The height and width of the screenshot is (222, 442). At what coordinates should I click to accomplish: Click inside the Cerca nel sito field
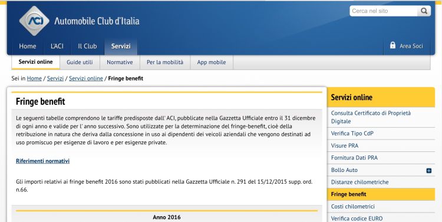tap(384, 11)
